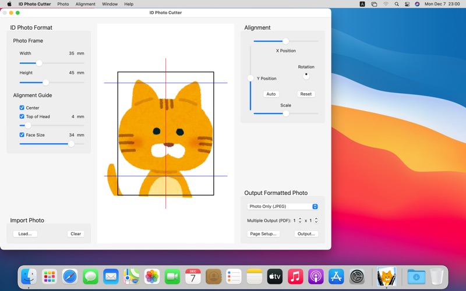Viewport: 466px width, 291px height.
Task: Toggle Top of Head guide checkbox
Action: click(22, 116)
